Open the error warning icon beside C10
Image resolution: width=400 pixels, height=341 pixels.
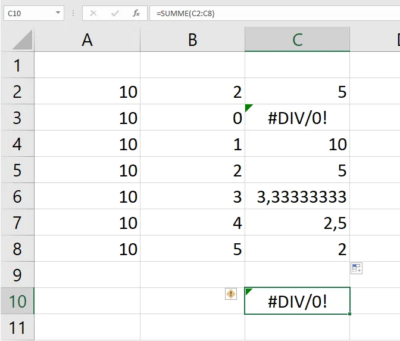(x=231, y=293)
